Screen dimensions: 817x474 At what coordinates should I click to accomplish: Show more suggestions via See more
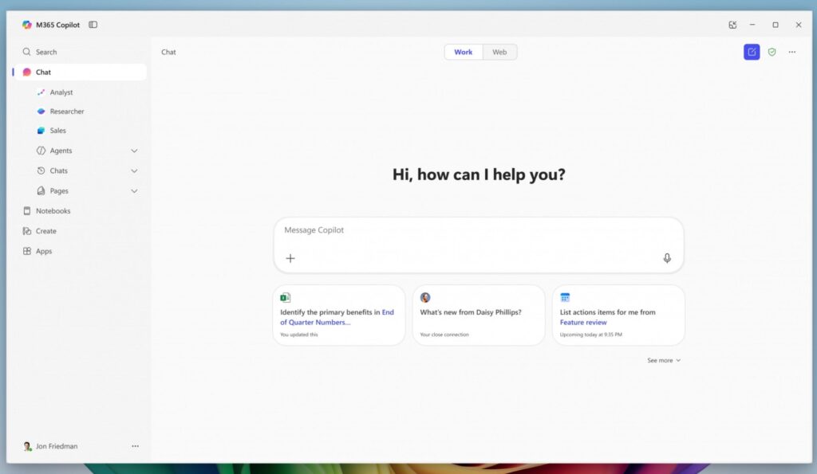(663, 360)
